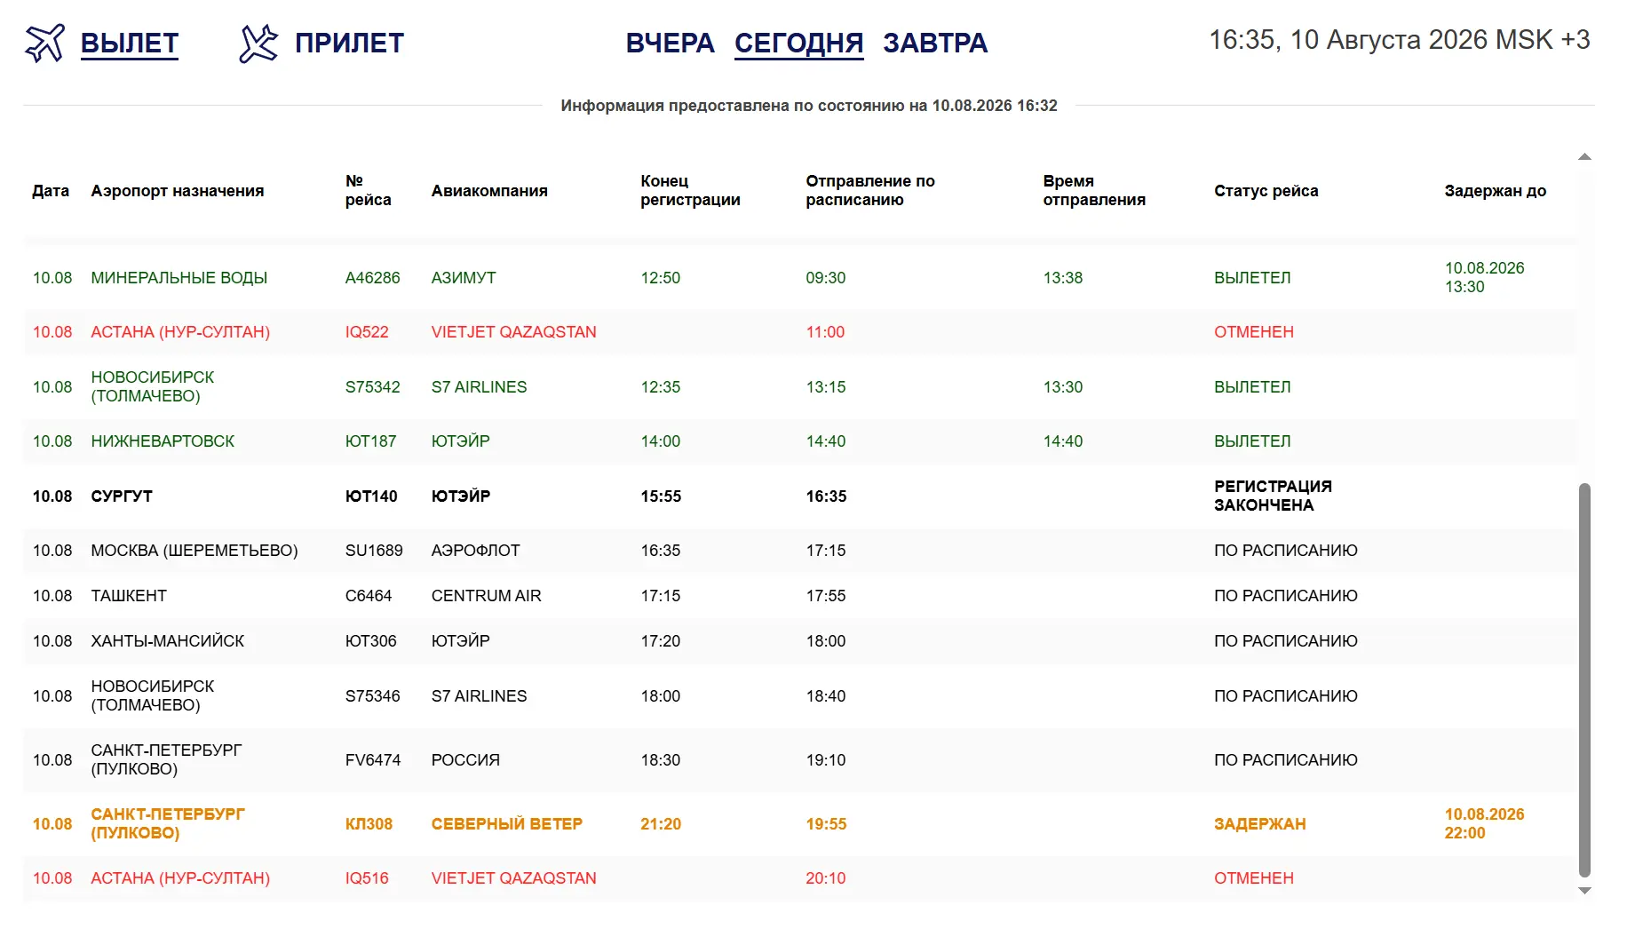The image size is (1635, 929).
Task: Select the СУРГУТ ЮТ140 flight row
Action: (799, 496)
